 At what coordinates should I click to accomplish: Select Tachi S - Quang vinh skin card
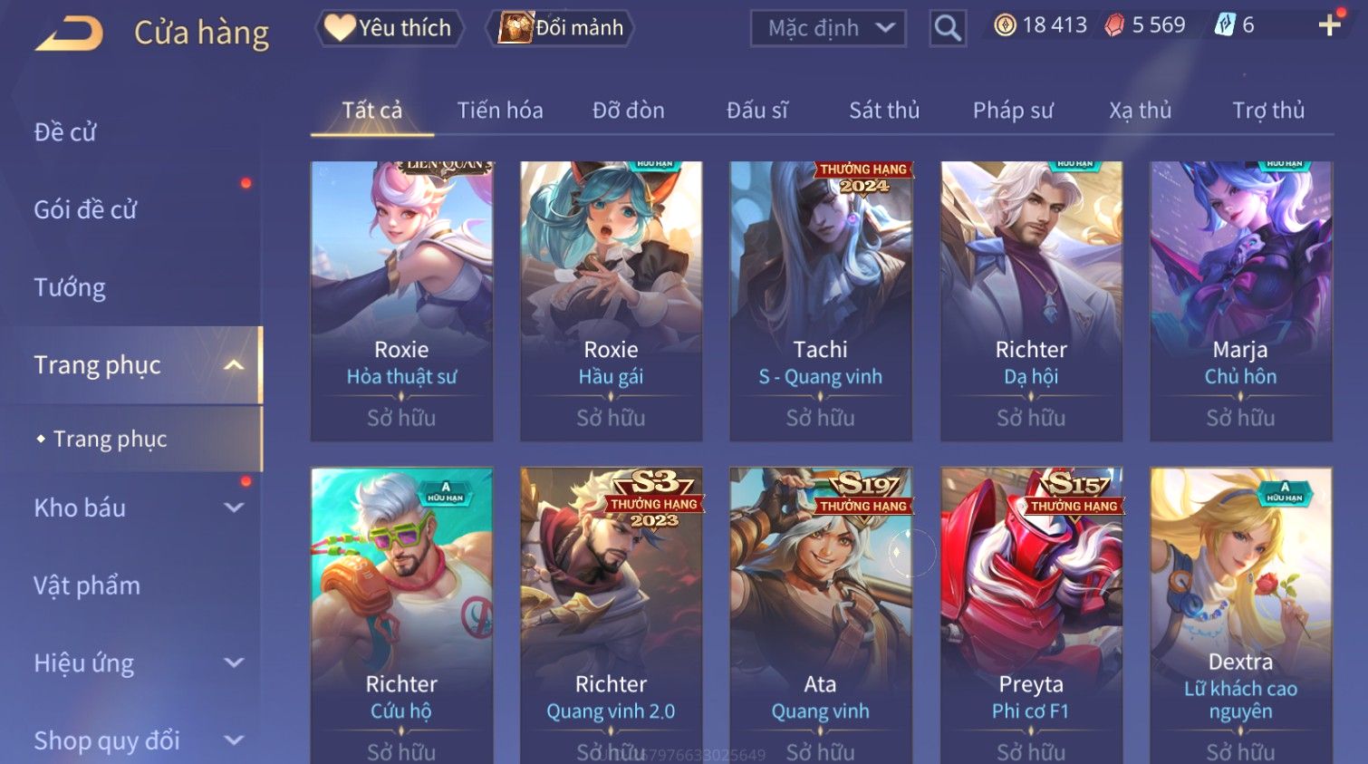(x=821, y=301)
